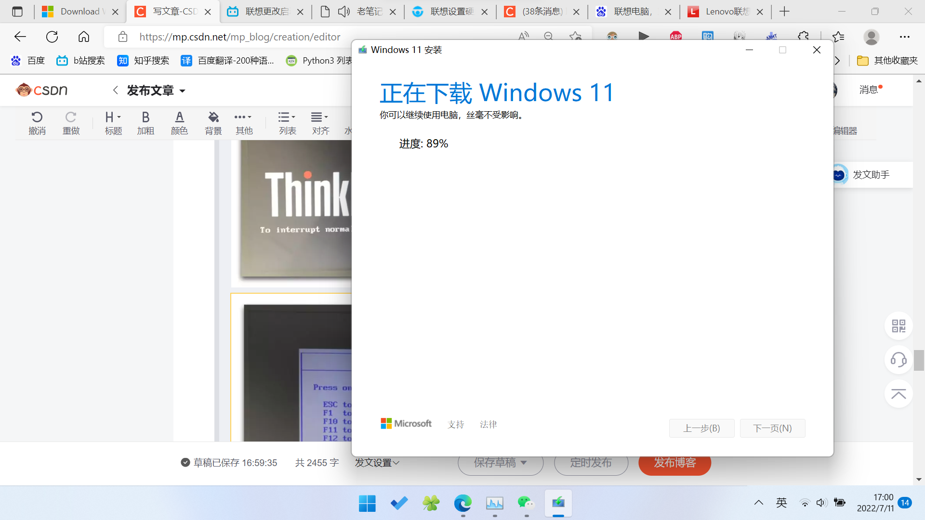925x520 pixels.
Task: Open browser profile avatar
Action: click(871, 37)
